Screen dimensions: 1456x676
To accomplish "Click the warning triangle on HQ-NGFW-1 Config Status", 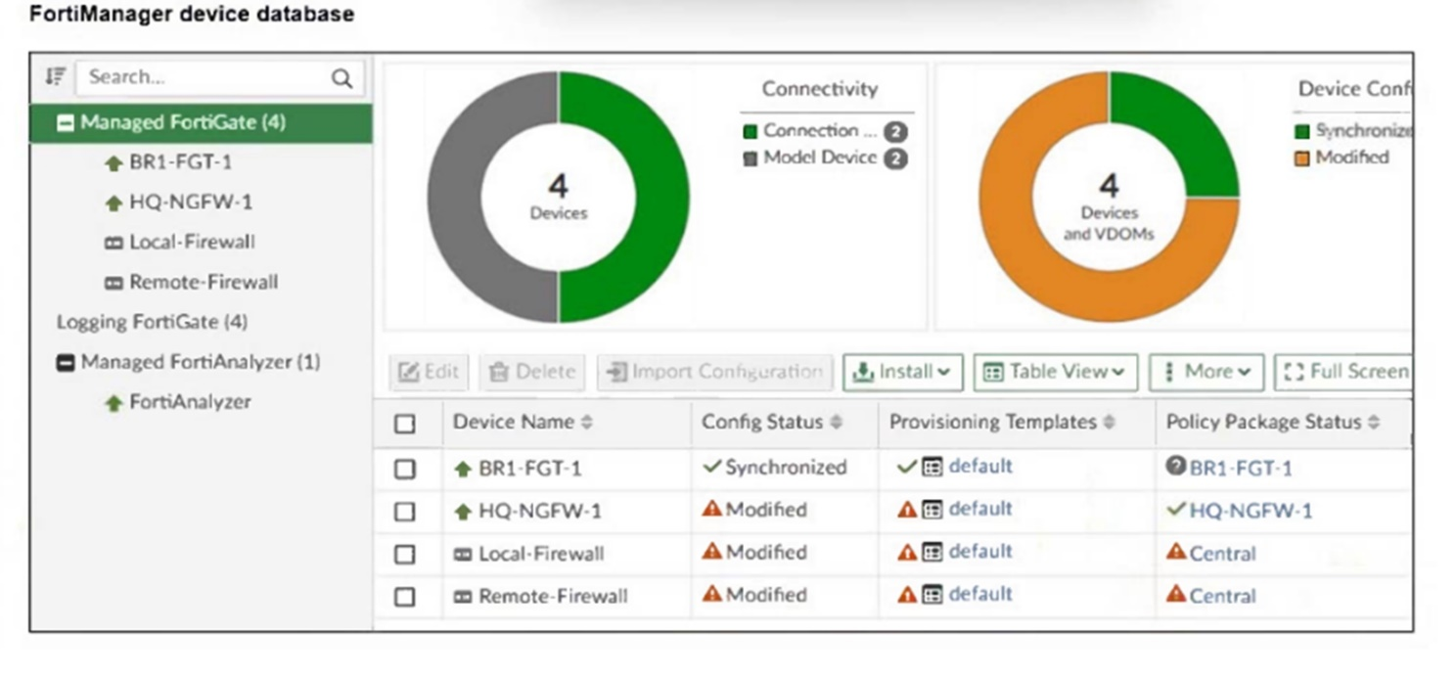I will 711,509.
